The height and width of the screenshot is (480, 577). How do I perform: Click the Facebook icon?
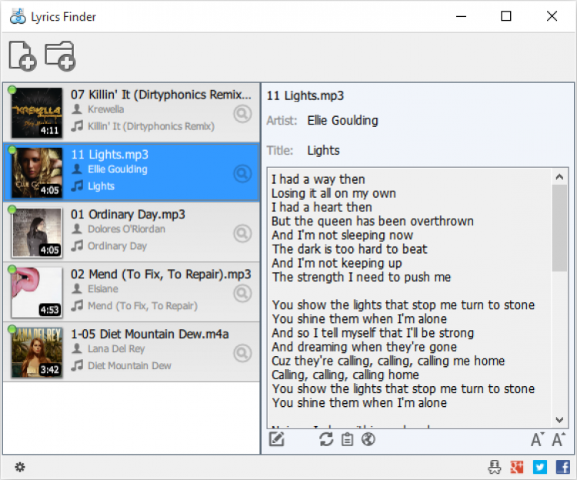(x=563, y=467)
